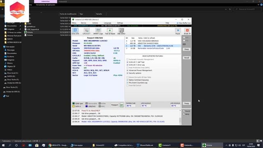Click the Victoria title bar app icon
This screenshot has height=148, width=263.
73,19
